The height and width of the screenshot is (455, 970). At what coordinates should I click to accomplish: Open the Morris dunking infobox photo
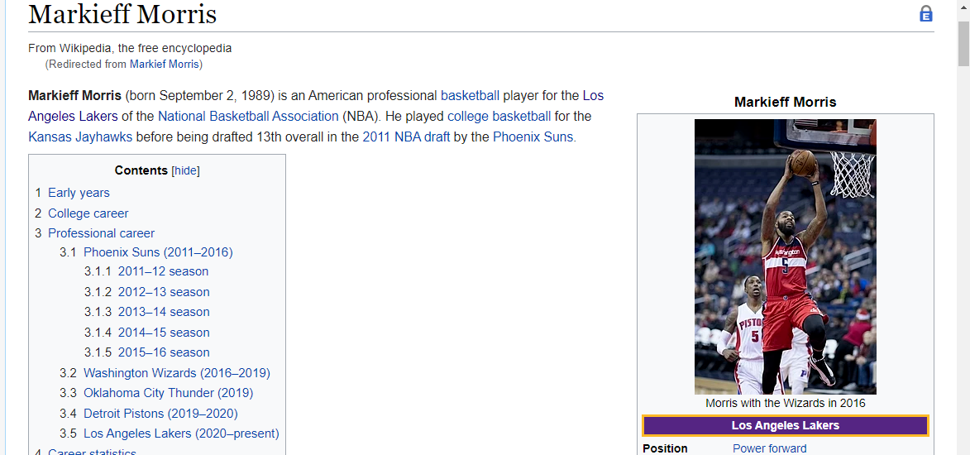(785, 256)
